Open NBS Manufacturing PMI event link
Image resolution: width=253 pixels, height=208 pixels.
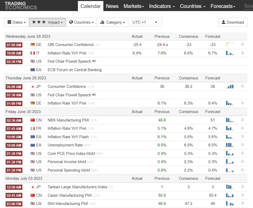tap(68, 120)
